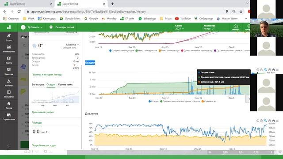This screenshot has height=159, width=283.
Task: Show more bookmarks with the chevron
Action: (246, 19)
